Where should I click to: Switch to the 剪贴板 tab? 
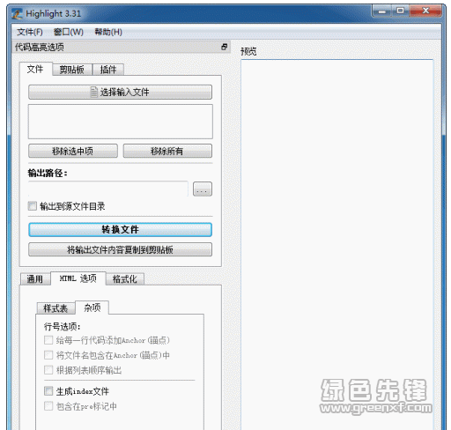tap(72, 70)
